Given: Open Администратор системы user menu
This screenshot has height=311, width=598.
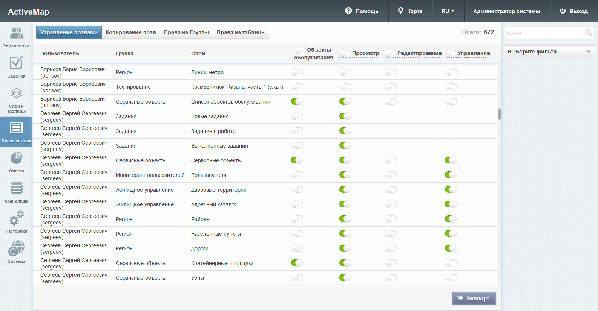Looking at the screenshot, I should (507, 11).
